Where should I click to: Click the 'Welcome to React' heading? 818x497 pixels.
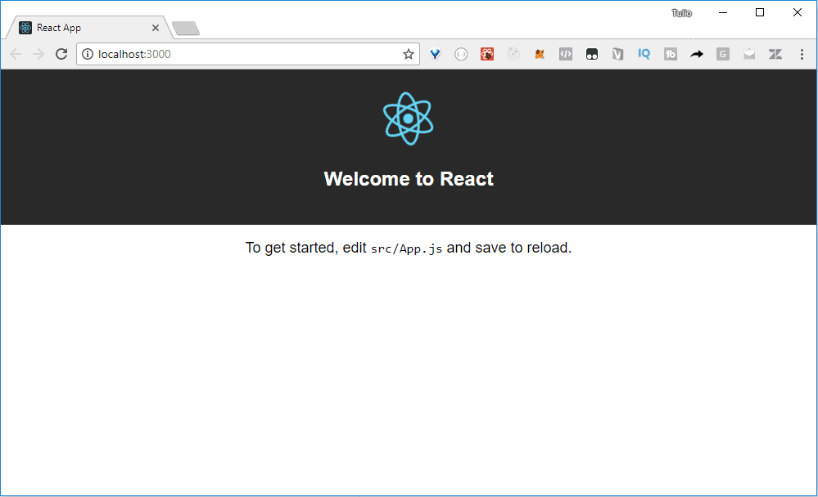coord(409,179)
